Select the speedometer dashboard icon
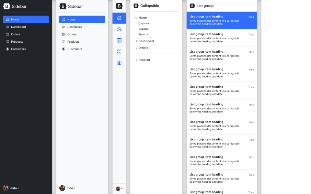The width and height of the screenshot is (311, 194). (119, 29)
